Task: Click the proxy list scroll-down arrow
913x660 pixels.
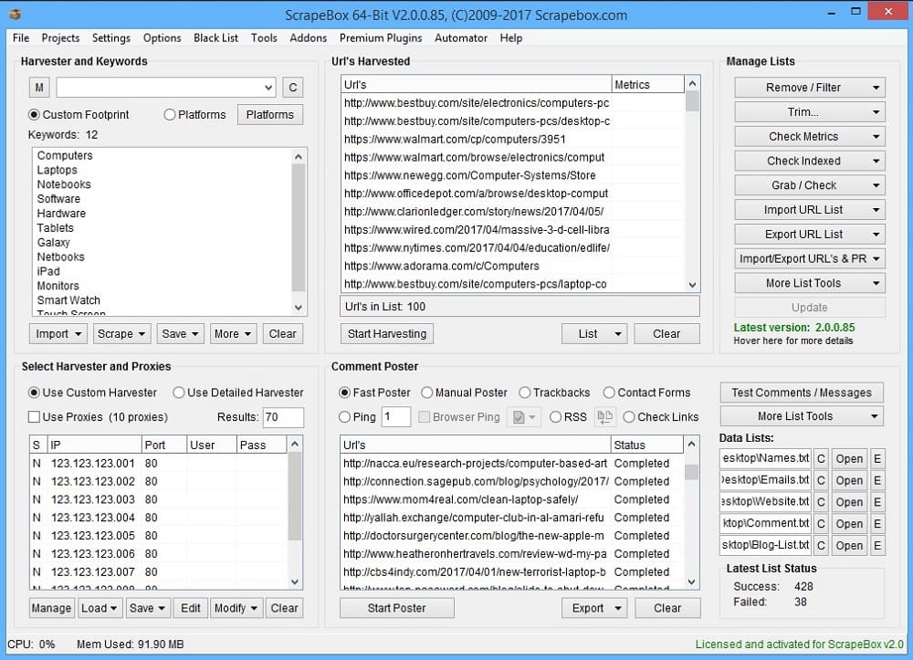Action: tap(295, 581)
